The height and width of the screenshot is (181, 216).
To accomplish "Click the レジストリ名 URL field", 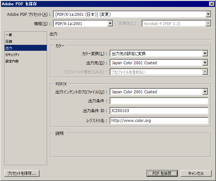I will (x=159, y=121).
